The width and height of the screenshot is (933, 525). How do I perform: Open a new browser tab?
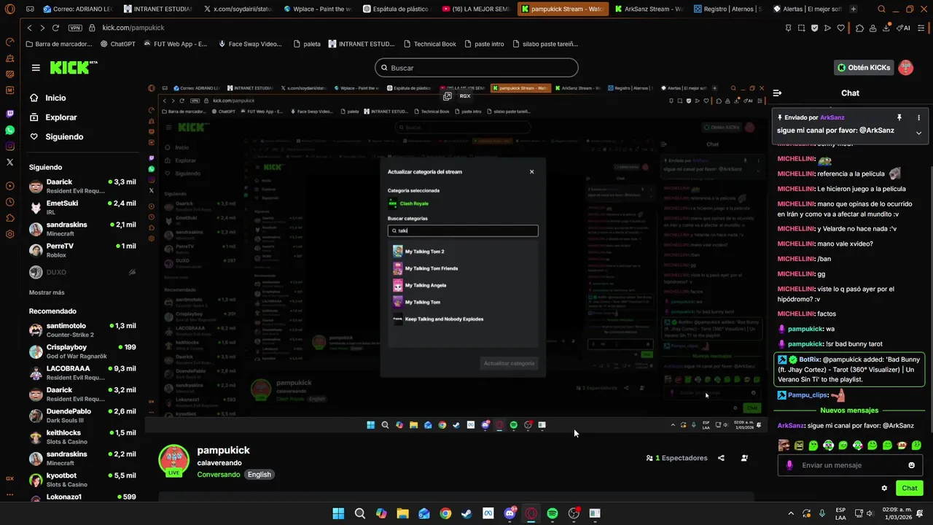tap(854, 9)
